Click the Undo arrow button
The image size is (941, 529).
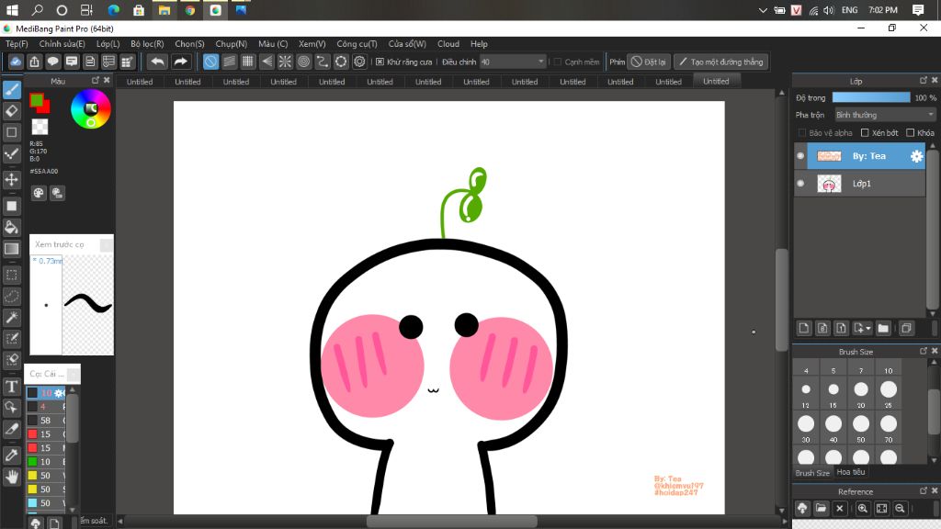pyautogui.click(x=157, y=62)
